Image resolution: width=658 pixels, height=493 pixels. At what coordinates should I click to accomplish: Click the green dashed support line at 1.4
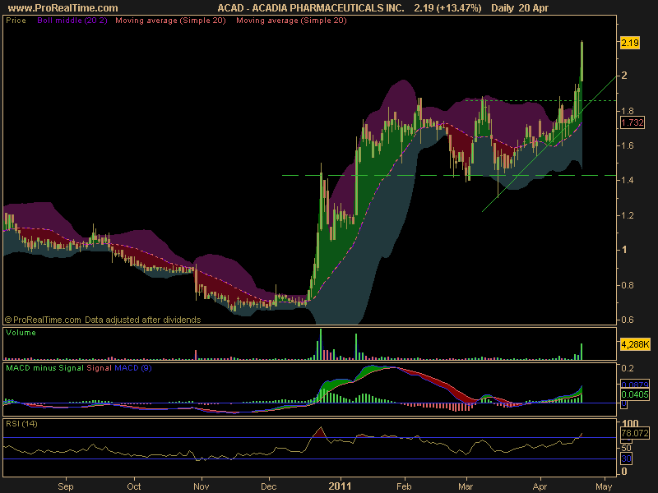[449, 175]
